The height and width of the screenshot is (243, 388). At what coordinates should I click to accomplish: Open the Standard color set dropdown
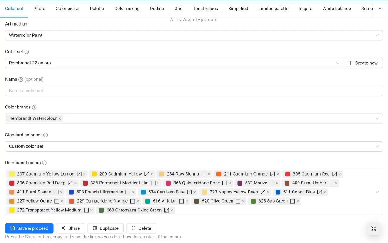point(194,146)
